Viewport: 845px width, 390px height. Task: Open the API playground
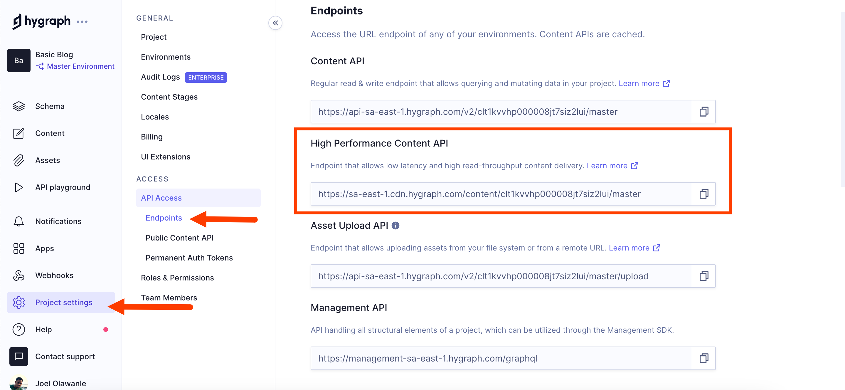coord(63,187)
